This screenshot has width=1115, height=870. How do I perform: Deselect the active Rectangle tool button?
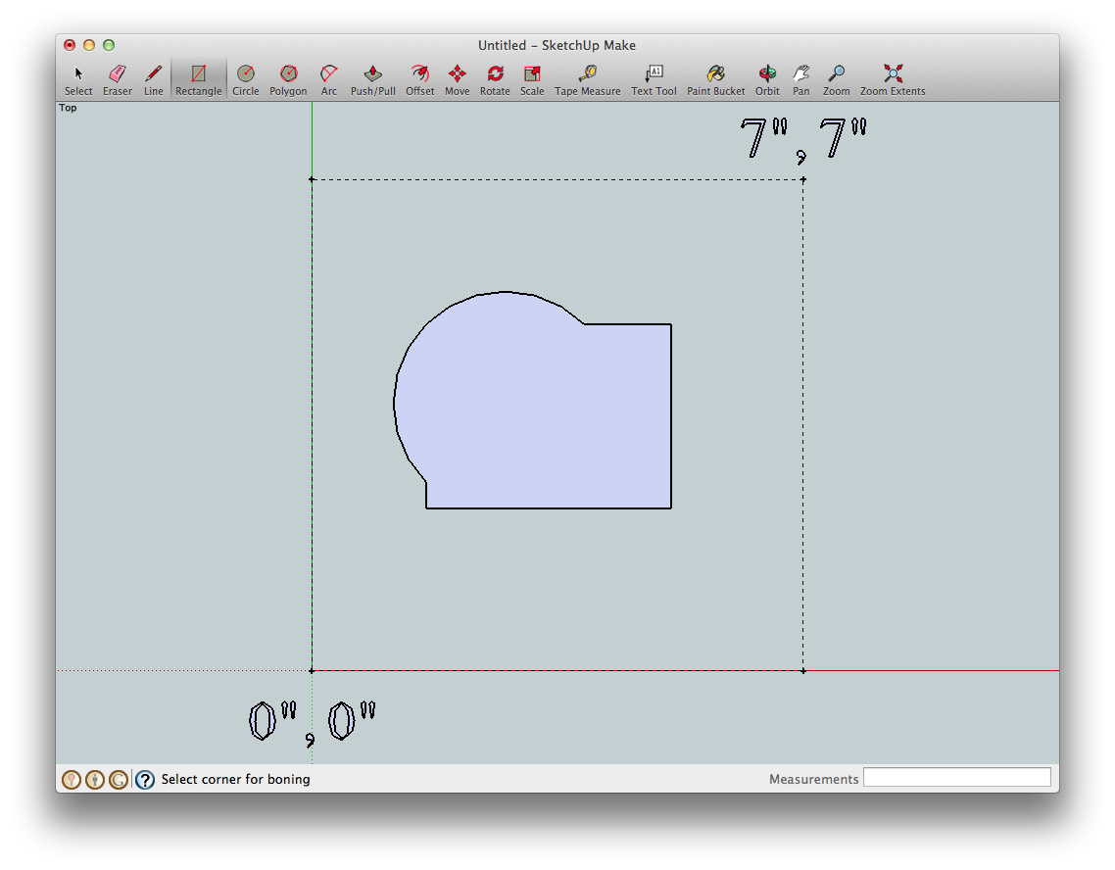pos(199,78)
